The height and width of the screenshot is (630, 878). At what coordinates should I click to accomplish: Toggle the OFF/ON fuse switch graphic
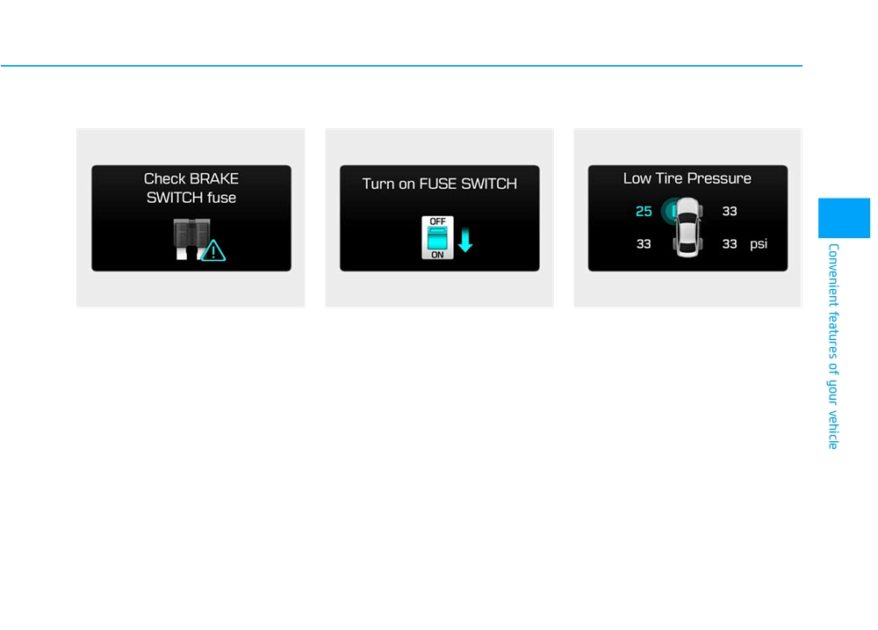[x=437, y=237]
